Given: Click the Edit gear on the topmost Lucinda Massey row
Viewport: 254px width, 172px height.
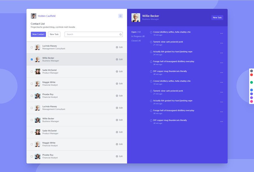Looking at the screenshot, I should click(117, 47).
